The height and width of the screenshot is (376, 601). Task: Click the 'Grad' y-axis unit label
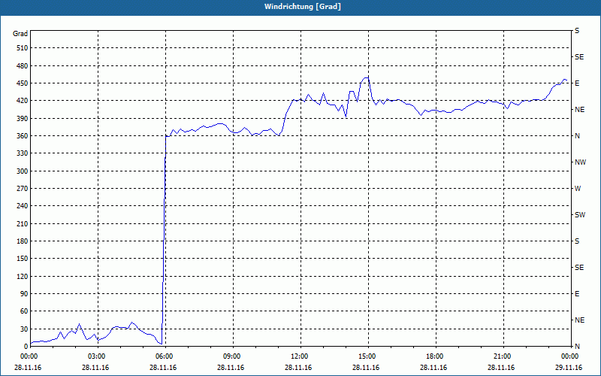(x=20, y=34)
